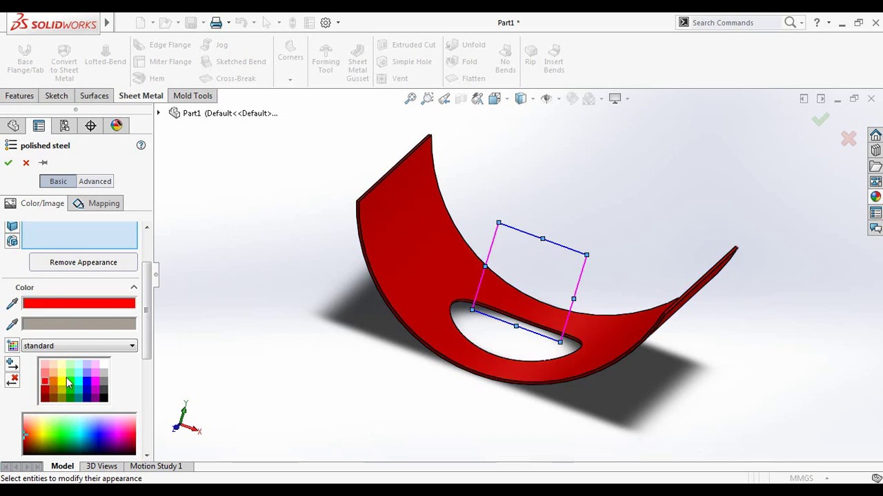The width and height of the screenshot is (883, 496).
Task: Click the PropertyManager vertical scrollbar
Action: [146, 311]
